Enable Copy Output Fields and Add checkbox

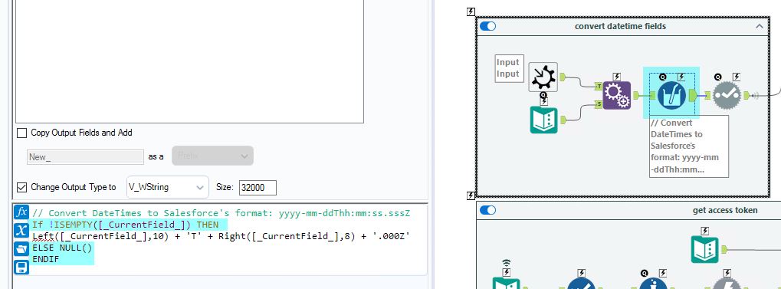(x=22, y=133)
